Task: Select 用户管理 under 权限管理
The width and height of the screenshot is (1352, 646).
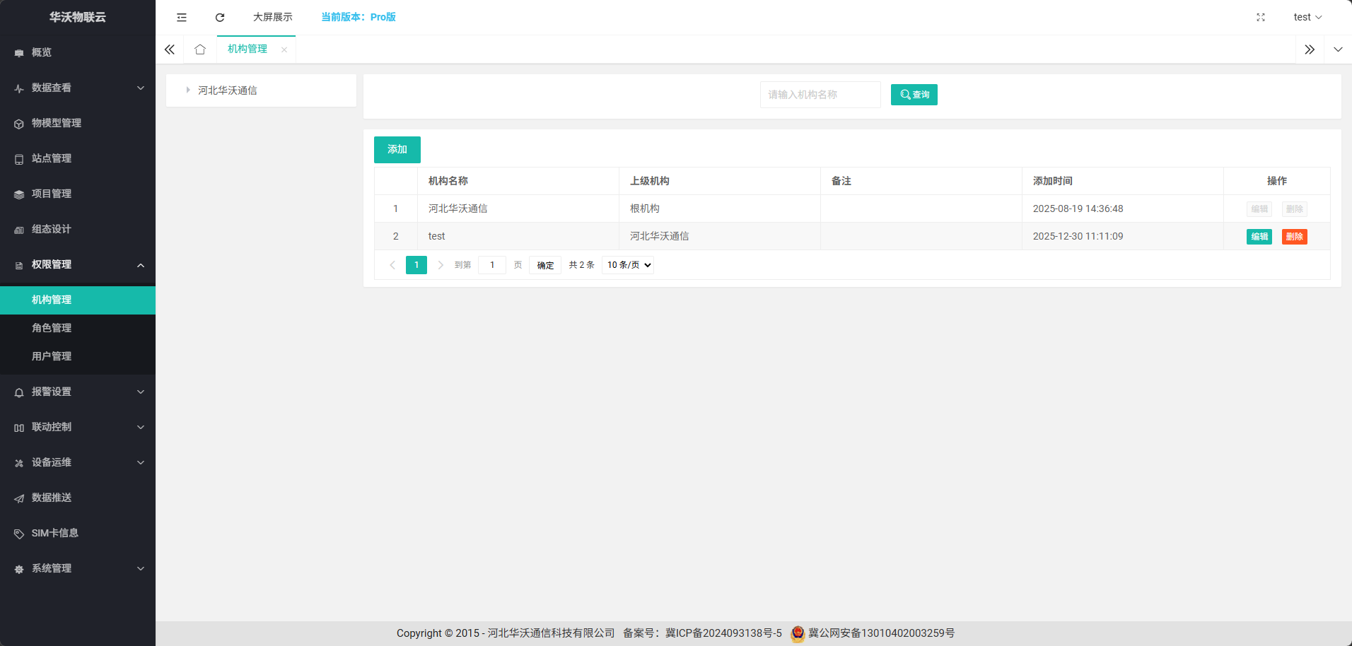Action: coord(51,356)
